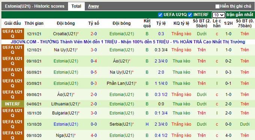Select the Nga(U21) team name

pos(65,135)
